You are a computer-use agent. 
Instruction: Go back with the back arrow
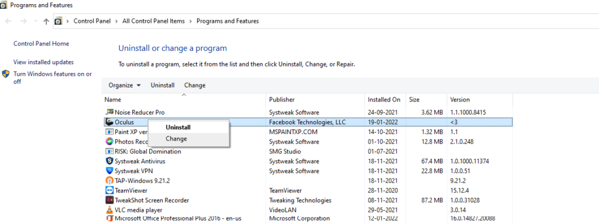(8, 22)
